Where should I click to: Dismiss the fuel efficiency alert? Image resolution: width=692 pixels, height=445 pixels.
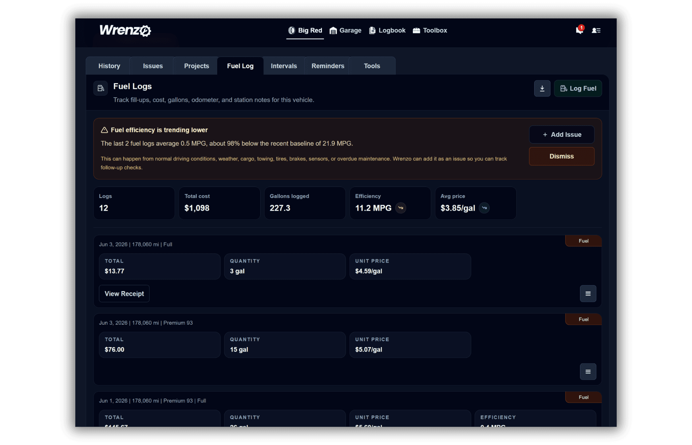pyautogui.click(x=562, y=156)
